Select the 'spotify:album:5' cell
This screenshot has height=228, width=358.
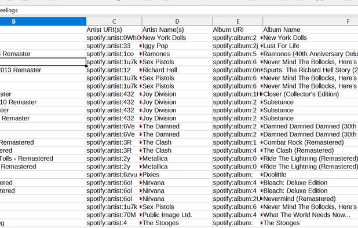coord(238,54)
